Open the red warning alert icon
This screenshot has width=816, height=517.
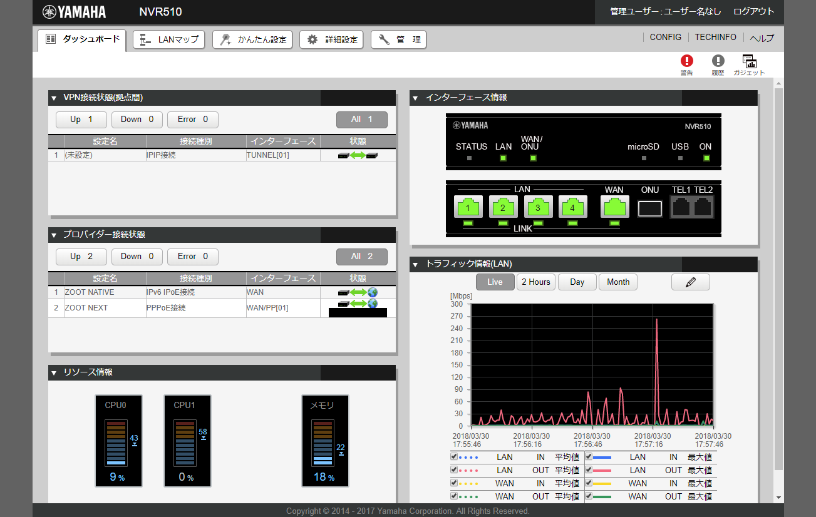687,61
